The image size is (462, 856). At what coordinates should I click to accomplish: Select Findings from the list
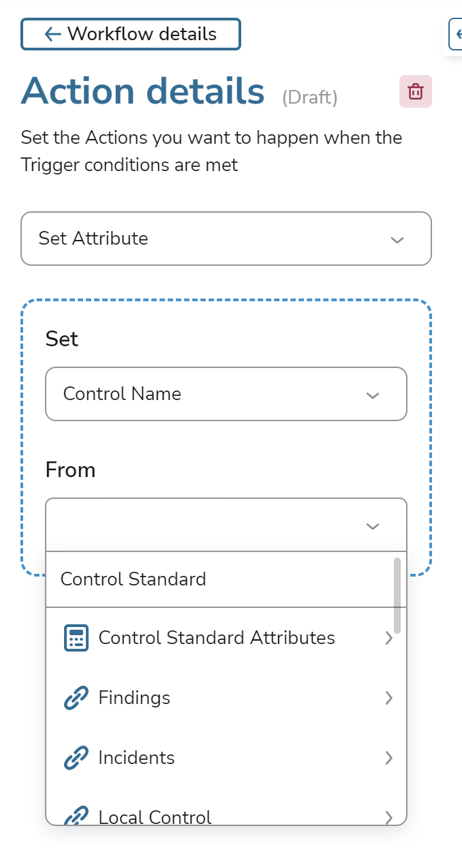134,698
